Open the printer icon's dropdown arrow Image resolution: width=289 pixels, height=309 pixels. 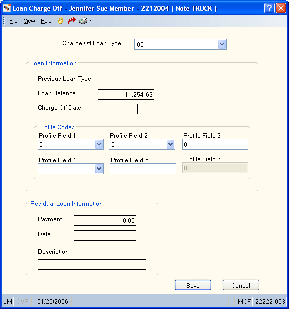click(90, 20)
